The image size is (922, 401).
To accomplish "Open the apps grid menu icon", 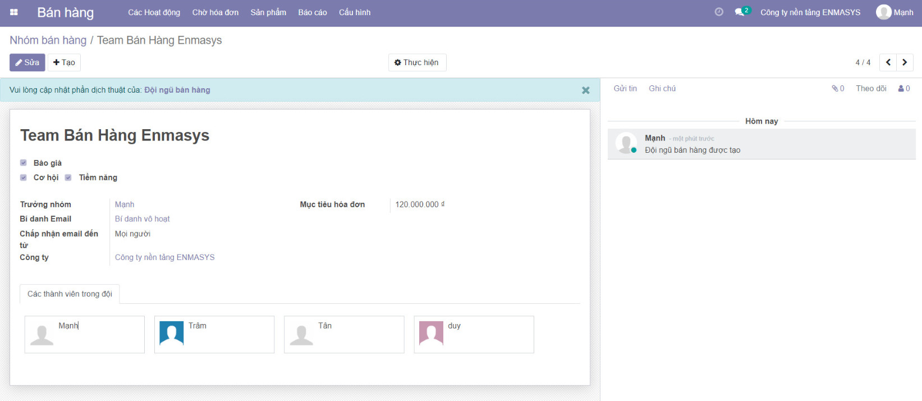I will pyautogui.click(x=14, y=12).
